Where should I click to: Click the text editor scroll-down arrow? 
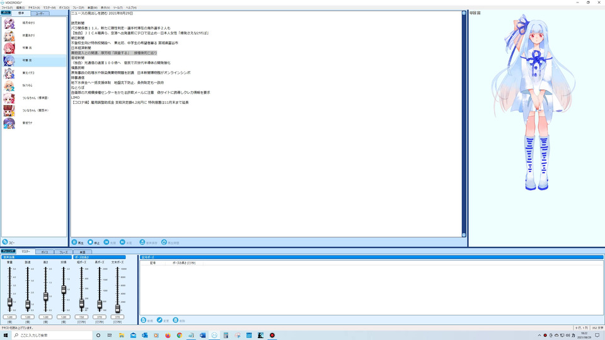[x=464, y=235]
